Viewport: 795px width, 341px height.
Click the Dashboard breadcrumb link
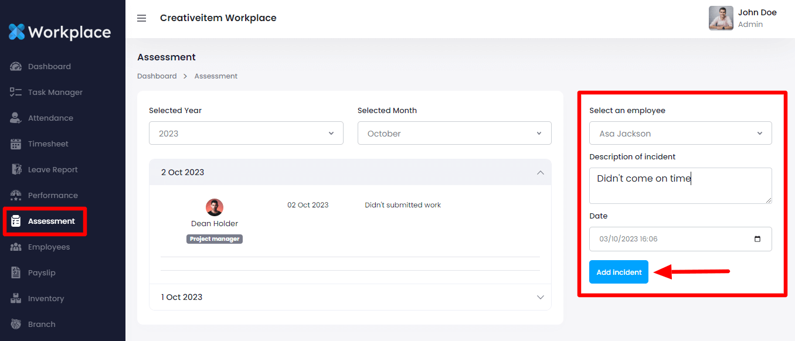point(157,76)
